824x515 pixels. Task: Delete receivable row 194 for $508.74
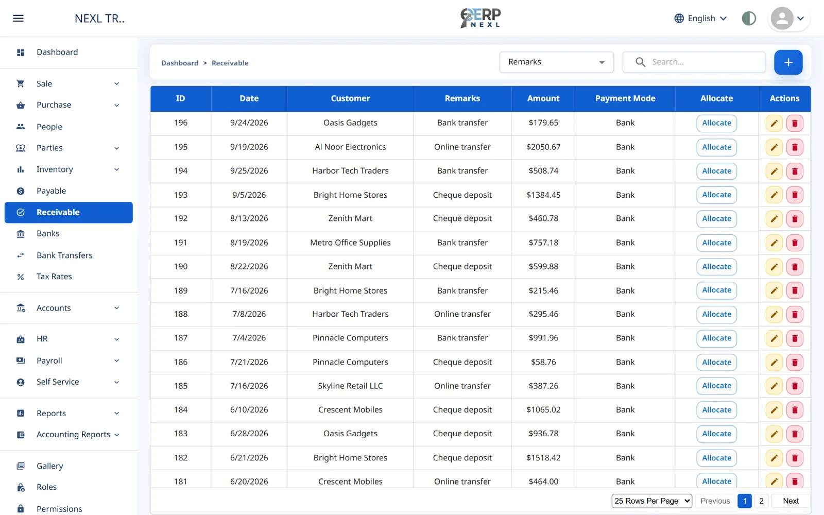(x=795, y=171)
